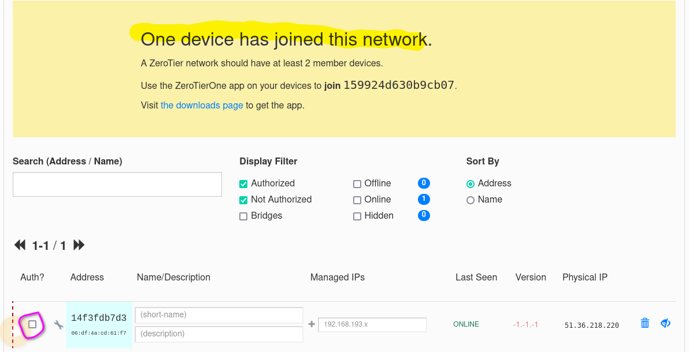Click the Name/Description column header
689x352 pixels.
[x=173, y=278]
